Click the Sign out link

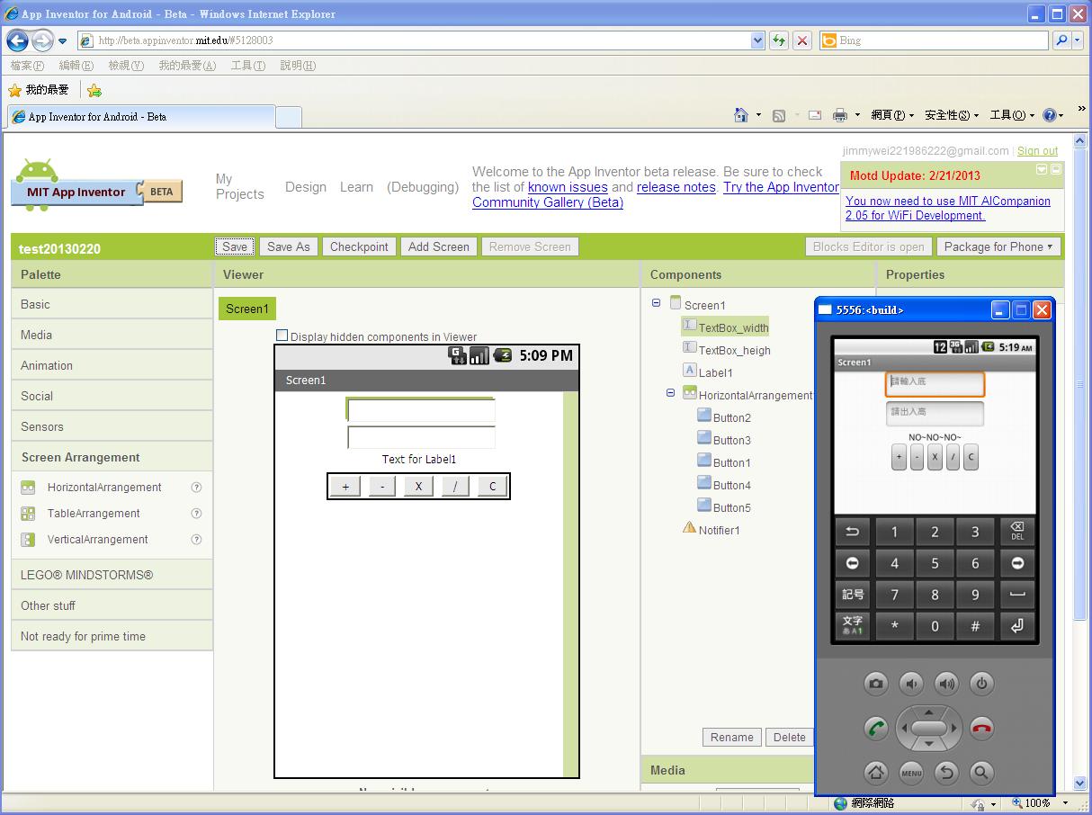pos(1037,151)
